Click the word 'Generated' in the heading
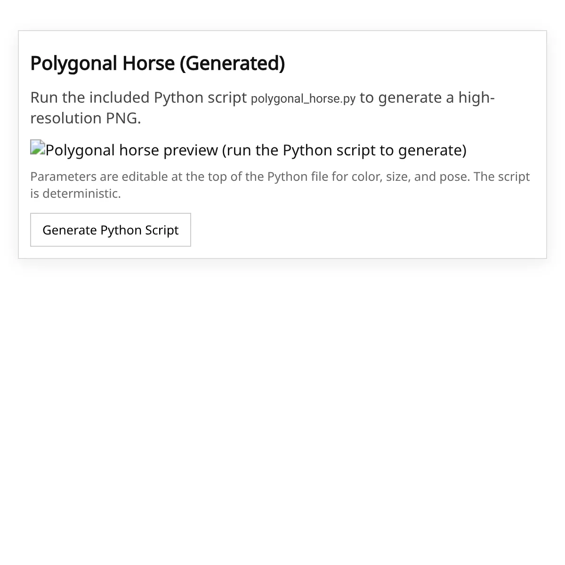Screen dimensions: 565x565 tap(233, 64)
